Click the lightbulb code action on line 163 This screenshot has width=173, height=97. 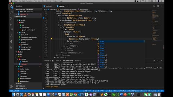(x=52, y=39)
